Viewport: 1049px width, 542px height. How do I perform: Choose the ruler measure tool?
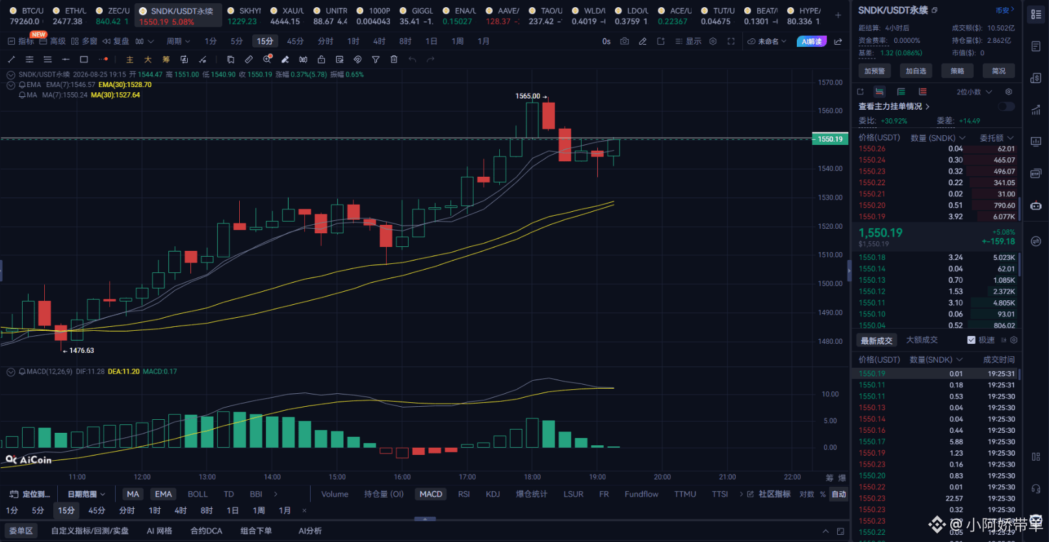(x=248, y=59)
